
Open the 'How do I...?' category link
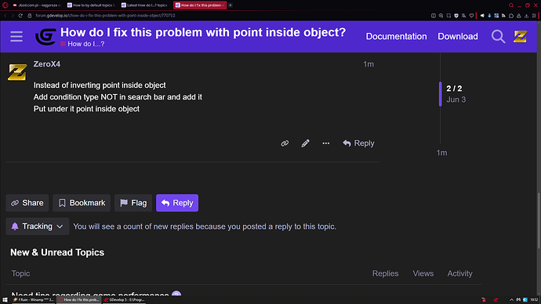coord(82,44)
